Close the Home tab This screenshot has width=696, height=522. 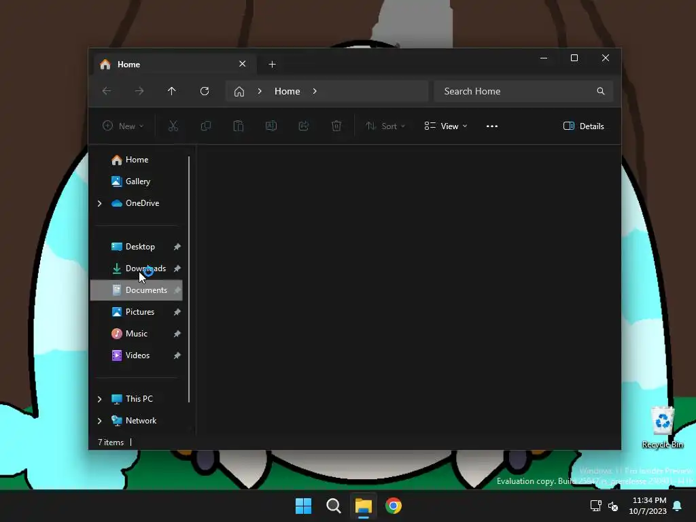243,64
